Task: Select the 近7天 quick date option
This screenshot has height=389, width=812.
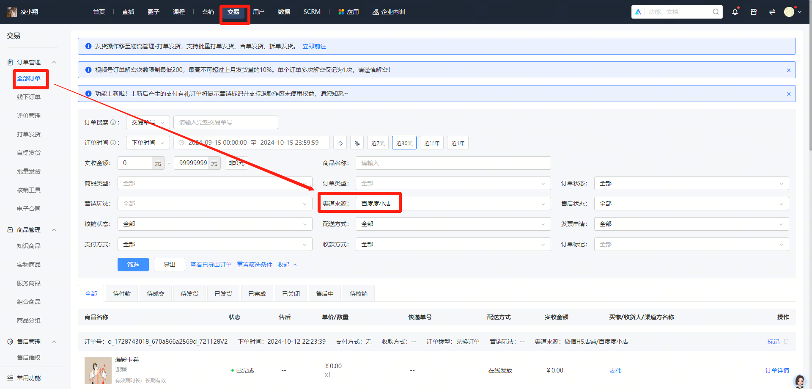Action: [x=378, y=143]
